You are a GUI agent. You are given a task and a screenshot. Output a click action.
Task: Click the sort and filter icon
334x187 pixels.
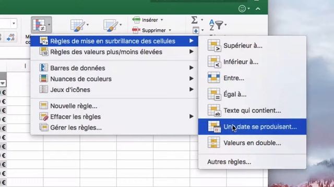[216, 25]
